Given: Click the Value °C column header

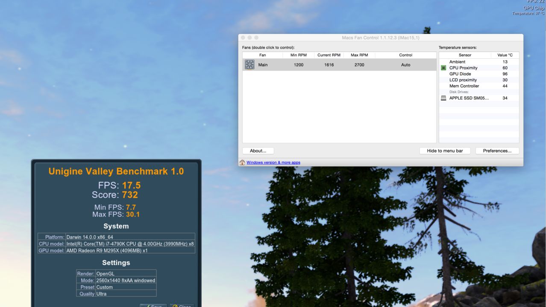Looking at the screenshot, I should (505, 55).
